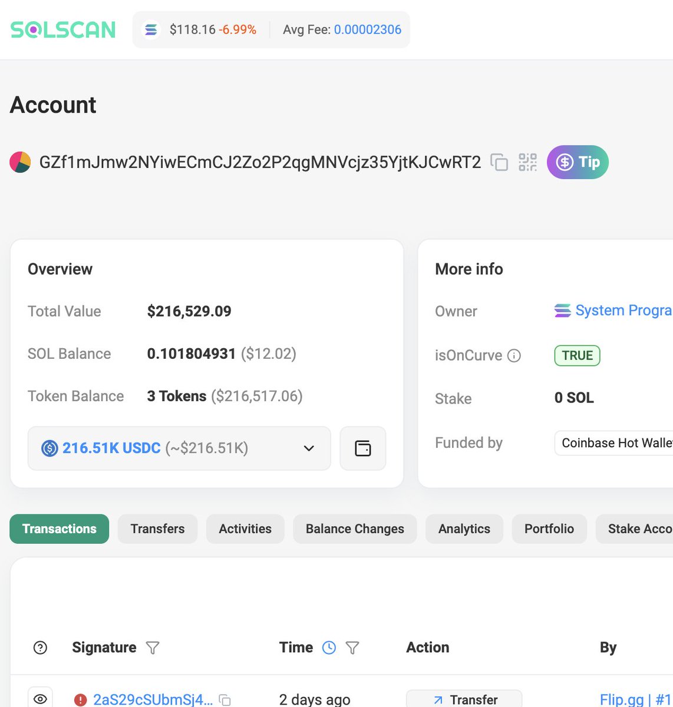Open the Solscan logo homepage

coord(63,29)
